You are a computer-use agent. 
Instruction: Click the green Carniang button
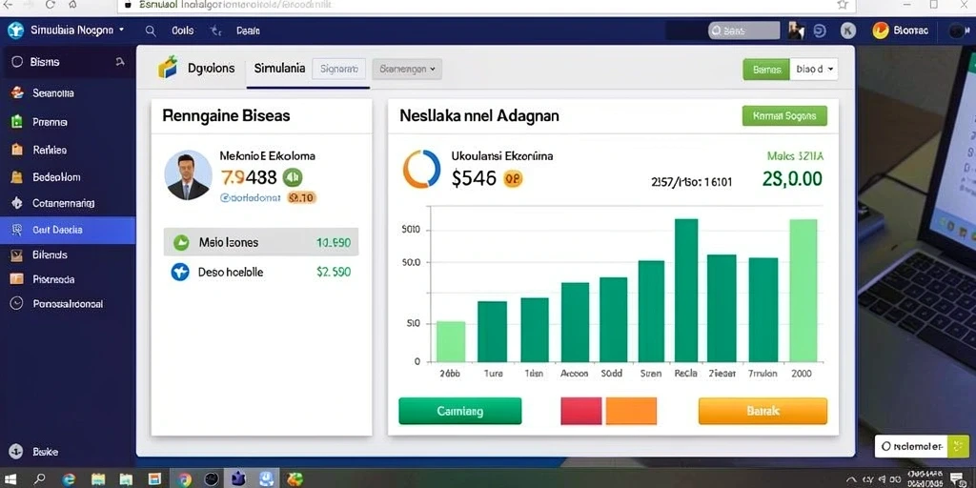click(460, 412)
